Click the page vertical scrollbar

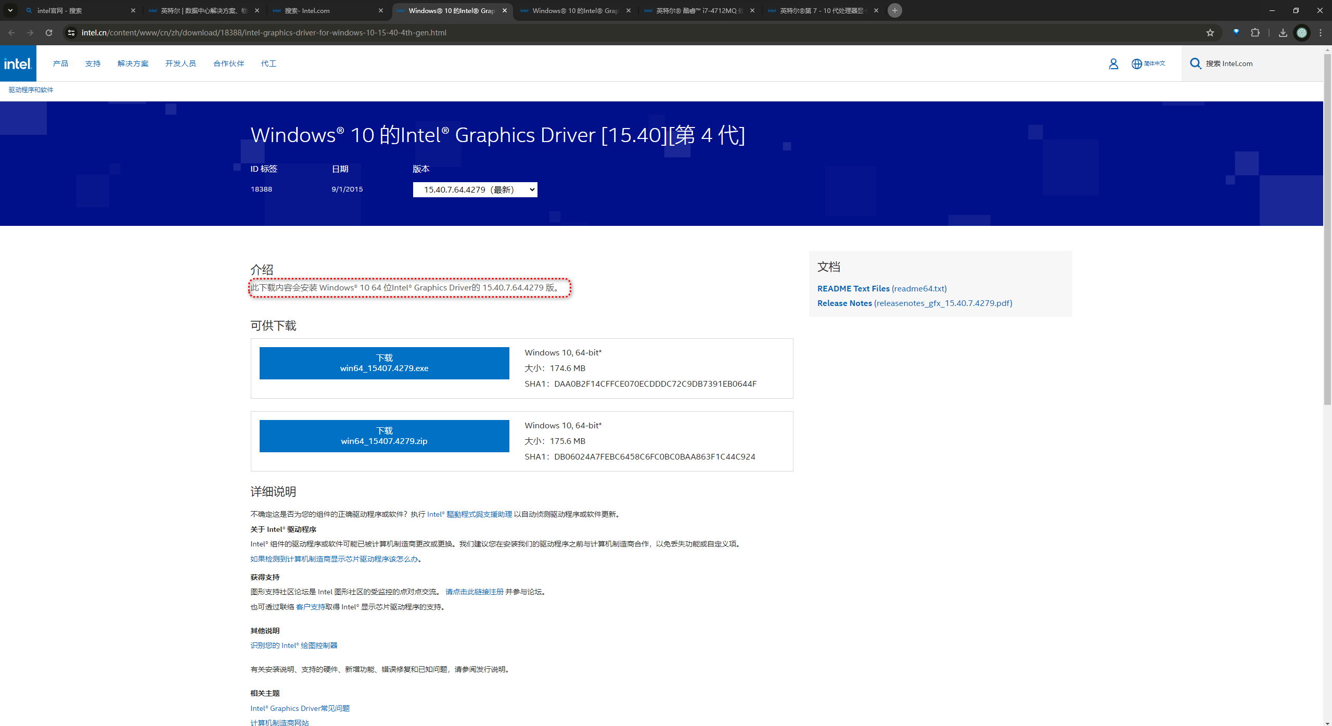click(x=1327, y=229)
